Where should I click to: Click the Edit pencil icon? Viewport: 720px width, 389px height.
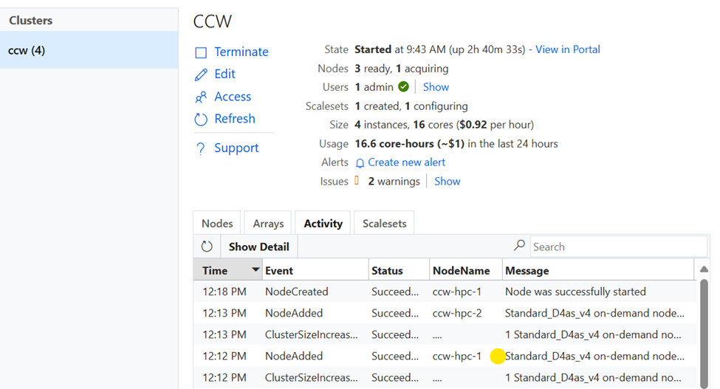point(201,75)
